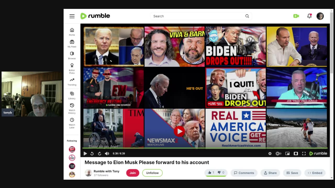Image resolution: width=335 pixels, height=188 pixels.
Task: Open 'Time to go, Joe!' wheelchair thumbnail
Action: [x=114, y=128]
